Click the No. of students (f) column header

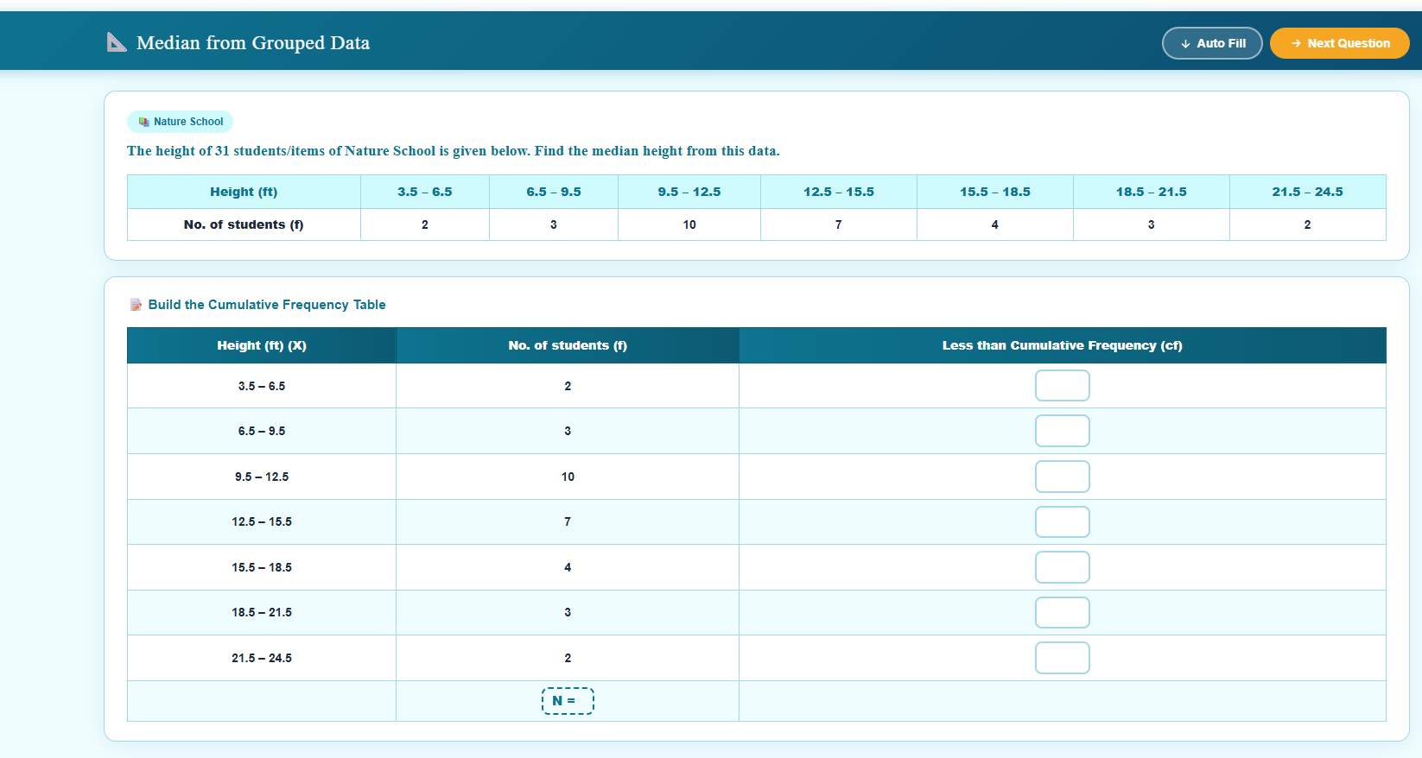568,345
